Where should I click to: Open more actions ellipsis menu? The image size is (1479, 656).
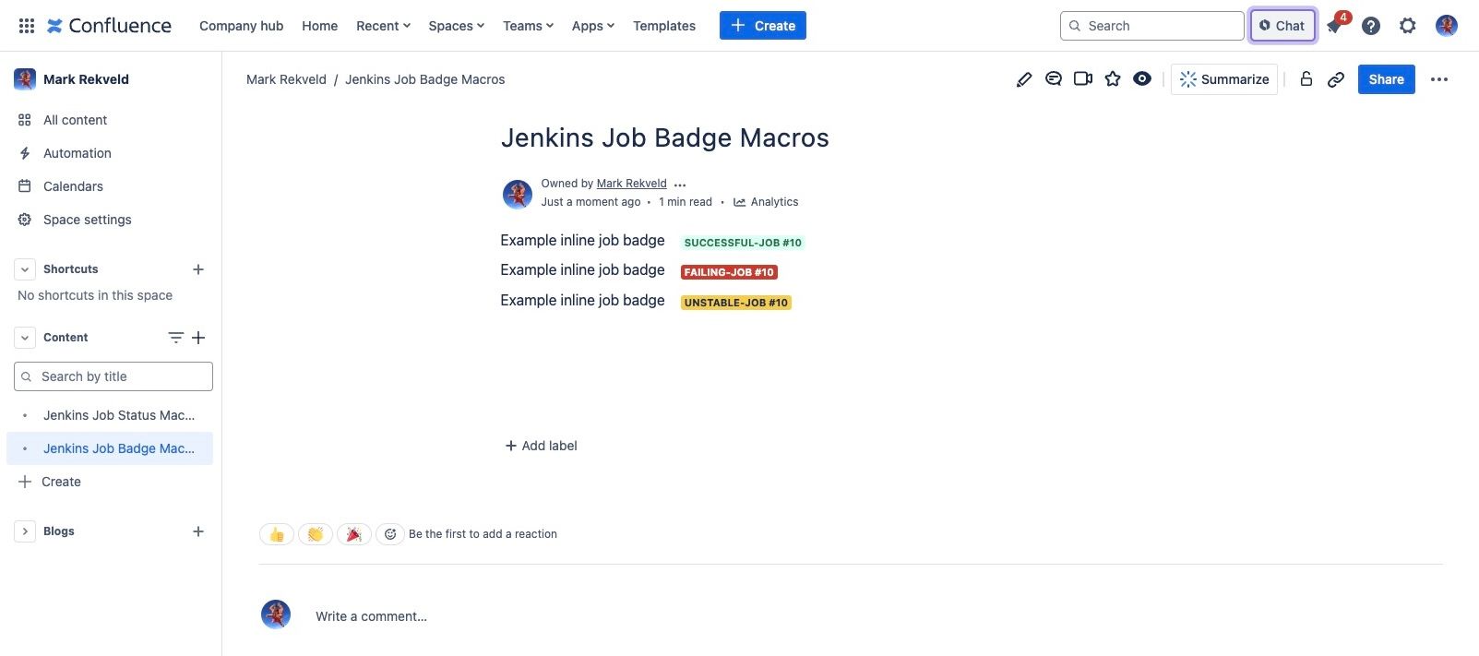[x=1438, y=79]
